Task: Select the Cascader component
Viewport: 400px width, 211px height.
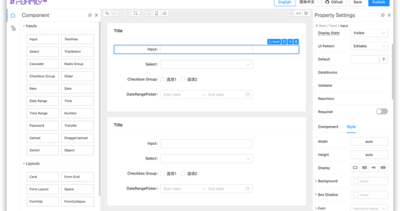Action: click(x=43, y=64)
